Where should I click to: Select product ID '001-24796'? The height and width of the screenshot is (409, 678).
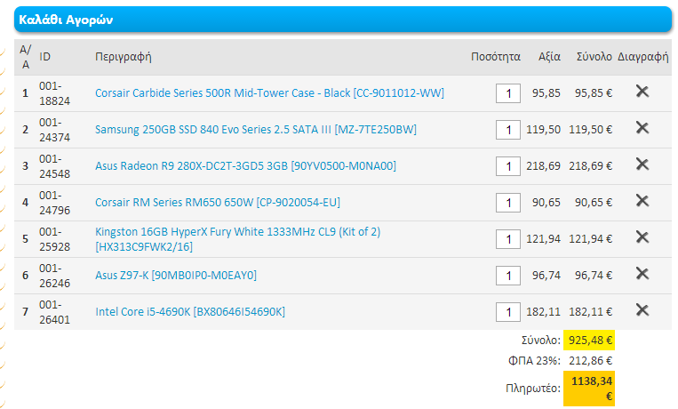click(x=54, y=203)
